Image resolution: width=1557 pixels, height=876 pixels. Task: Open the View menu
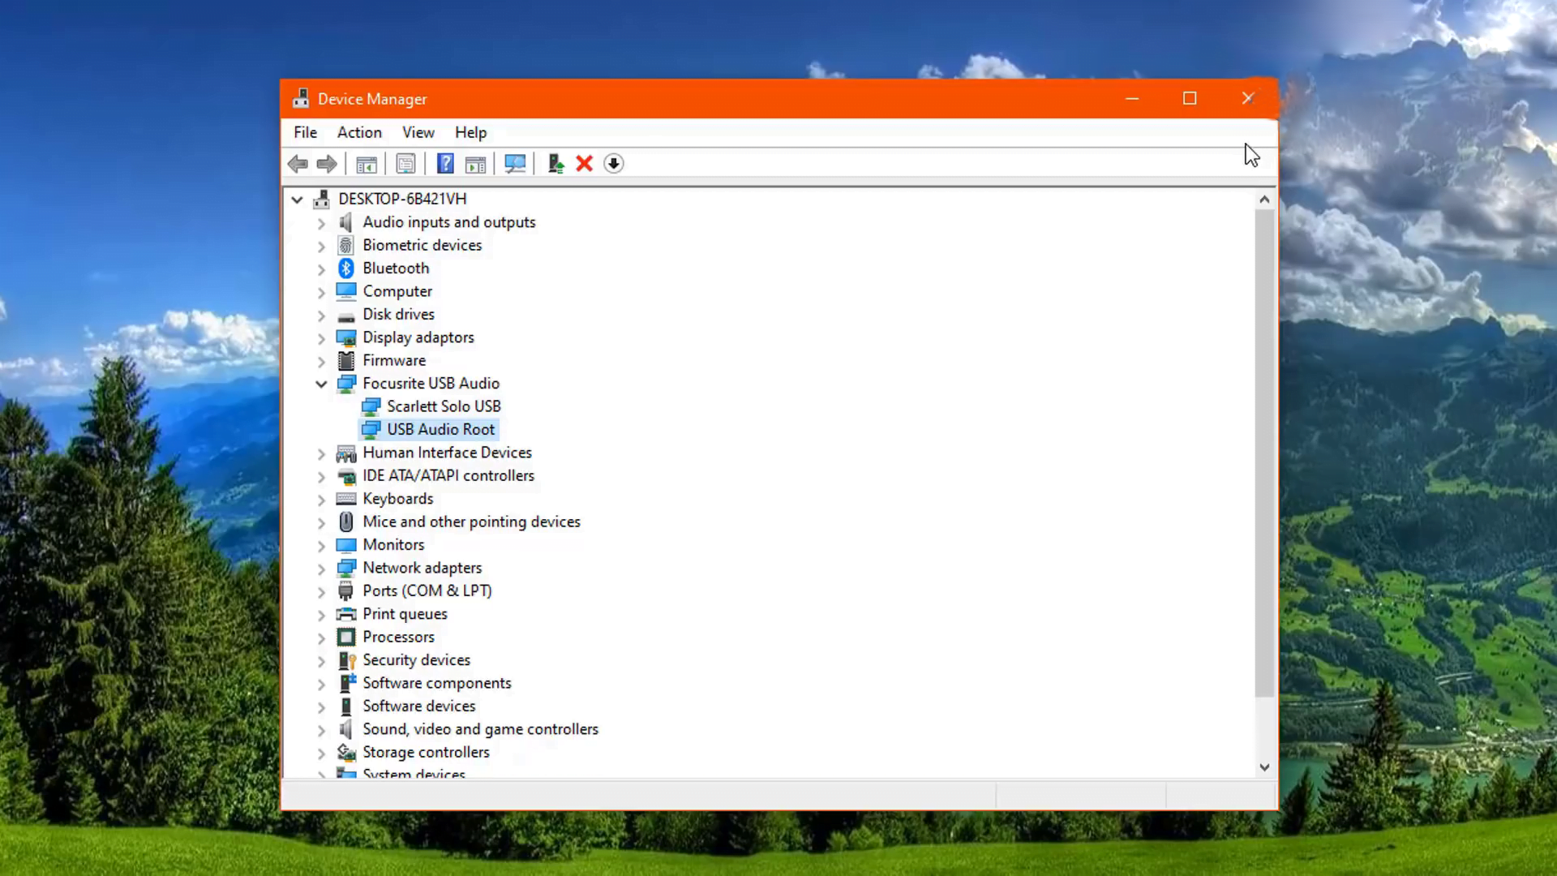(x=418, y=132)
